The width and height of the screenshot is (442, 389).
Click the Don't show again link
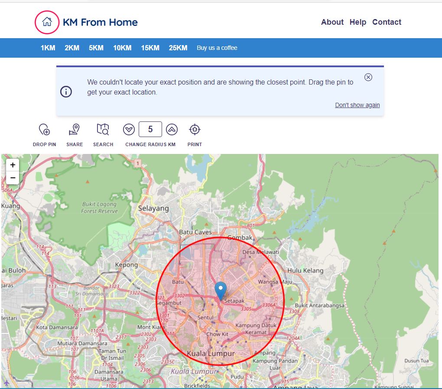(357, 105)
